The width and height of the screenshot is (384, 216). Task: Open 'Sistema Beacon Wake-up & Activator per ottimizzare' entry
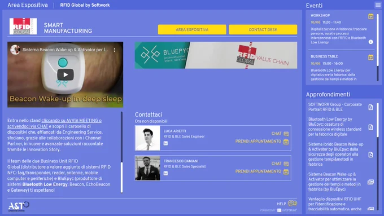pyautogui.click(x=334, y=182)
